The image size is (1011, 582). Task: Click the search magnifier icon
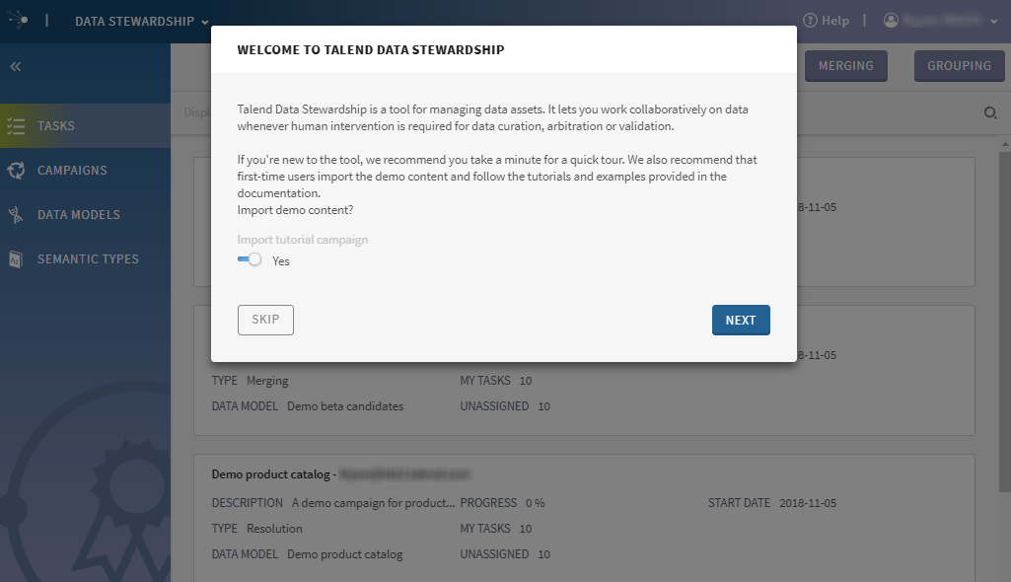tap(990, 112)
